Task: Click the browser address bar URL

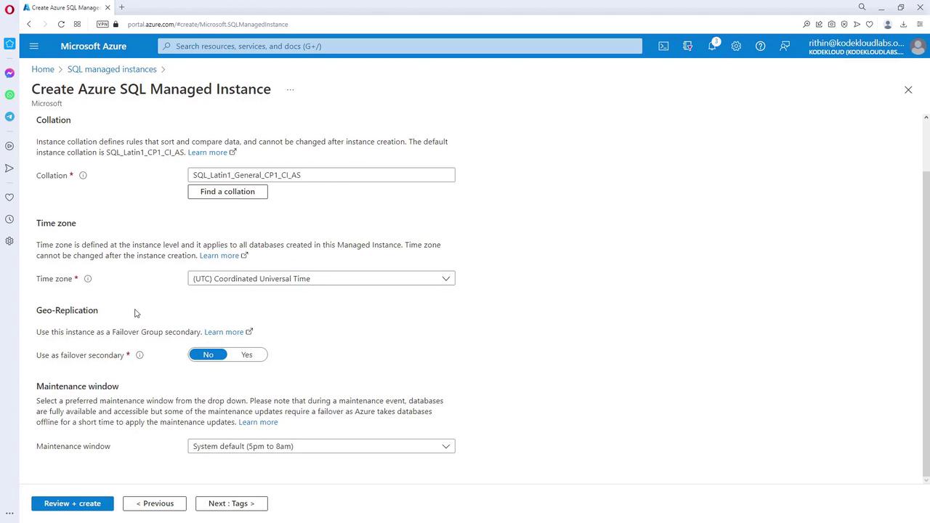Action: pos(208,24)
